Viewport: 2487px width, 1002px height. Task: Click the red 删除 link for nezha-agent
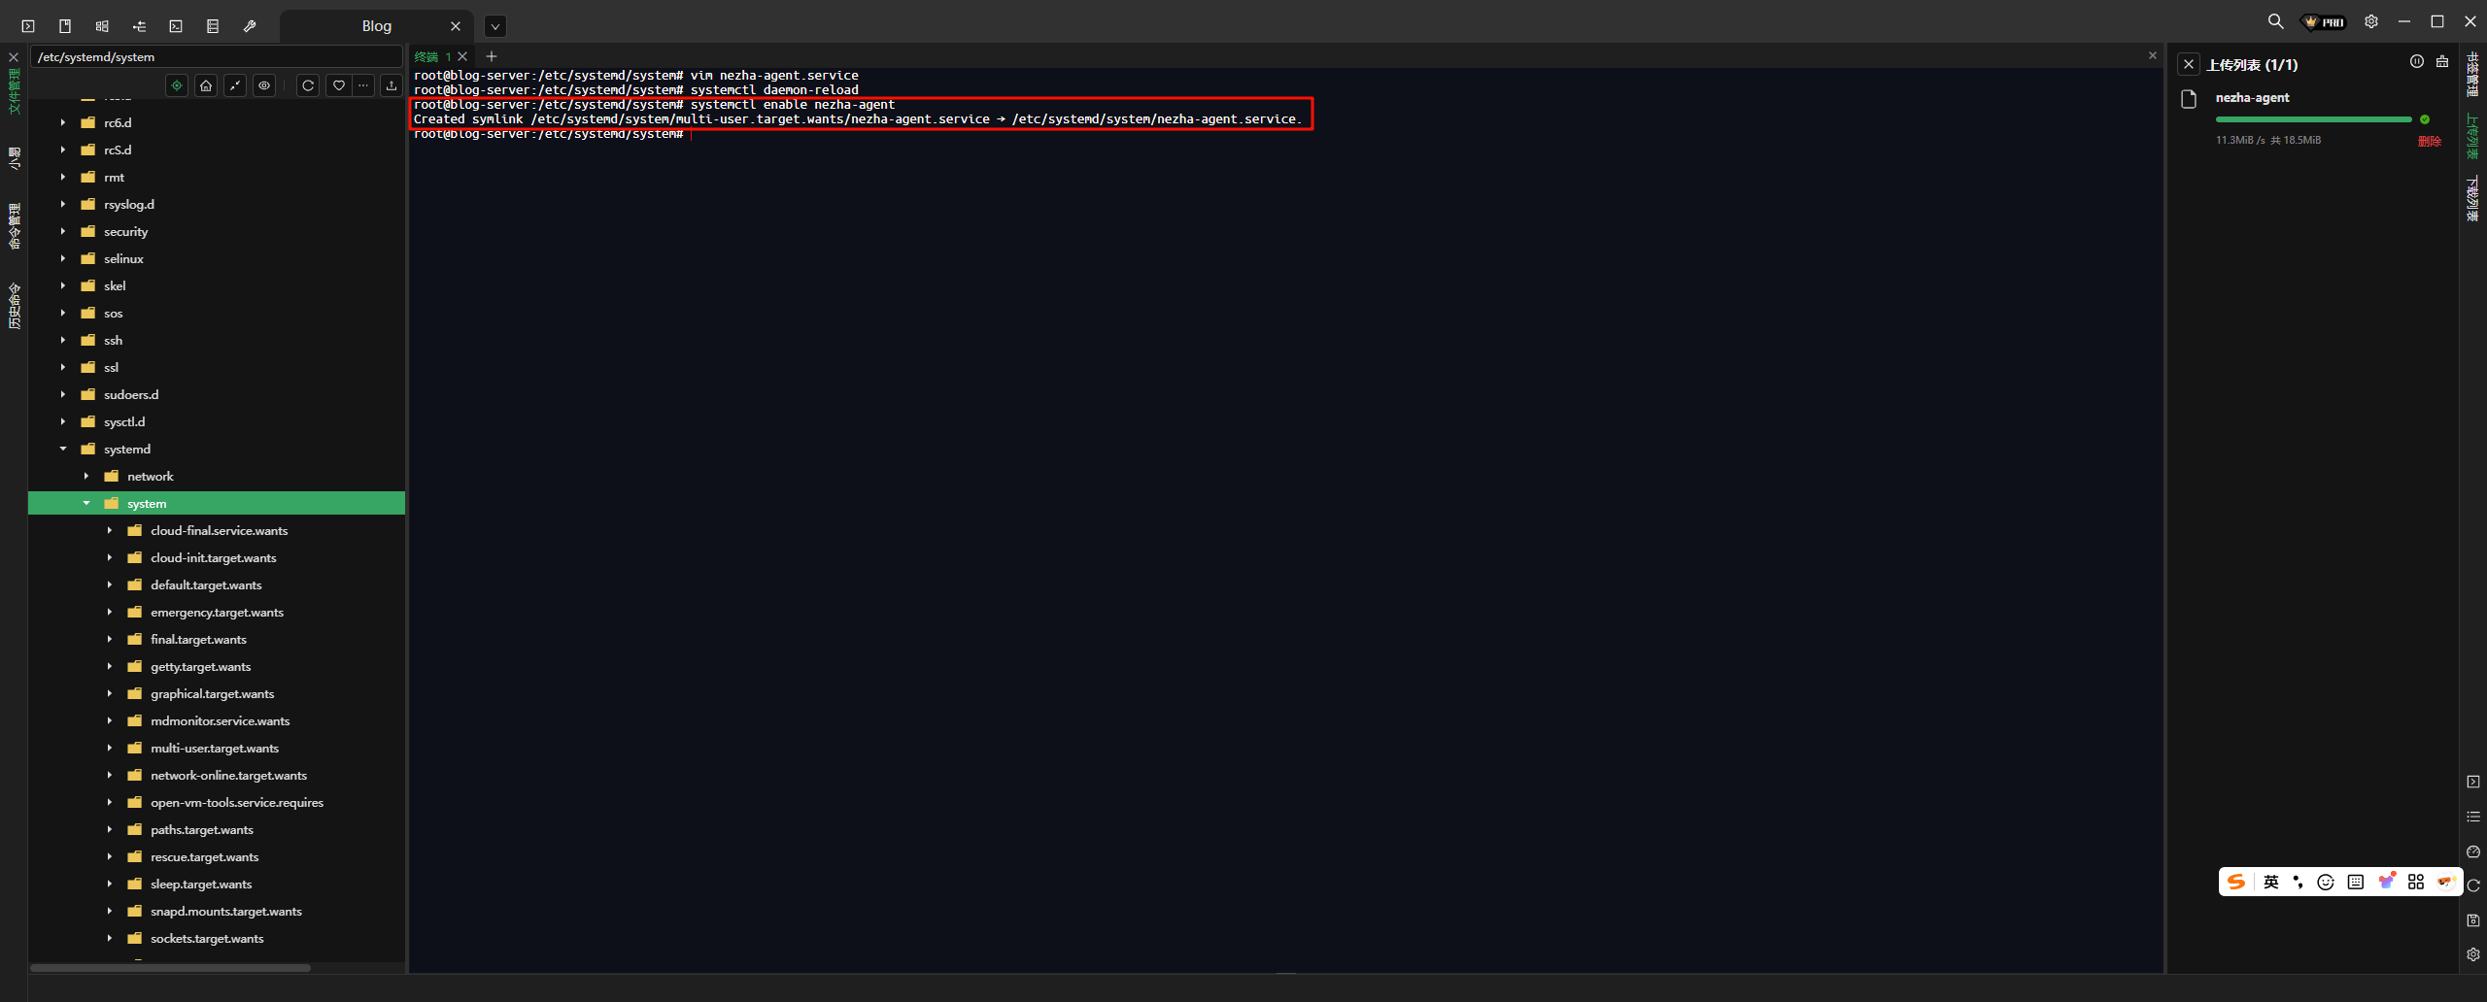[x=2429, y=141]
